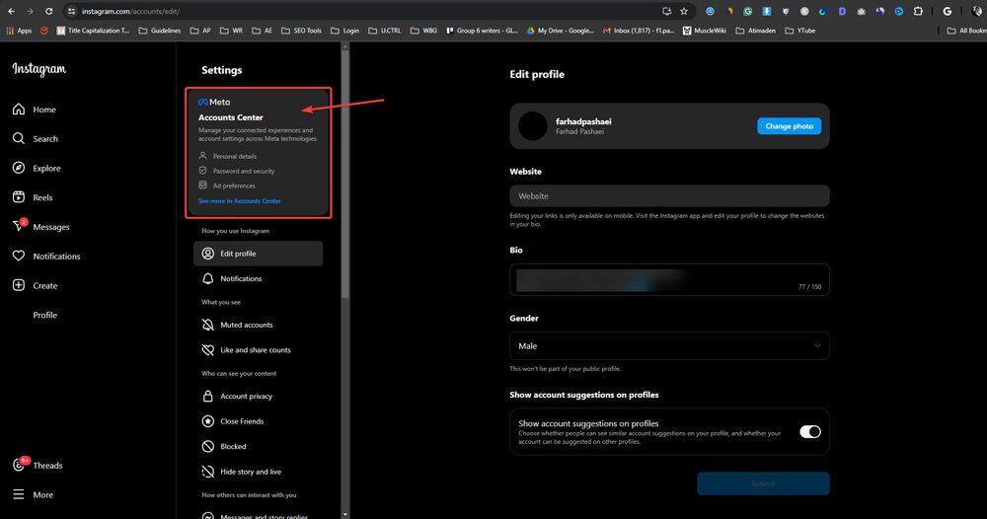
Task: Open Title Capitalization bookmark
Action: [93, 31]
